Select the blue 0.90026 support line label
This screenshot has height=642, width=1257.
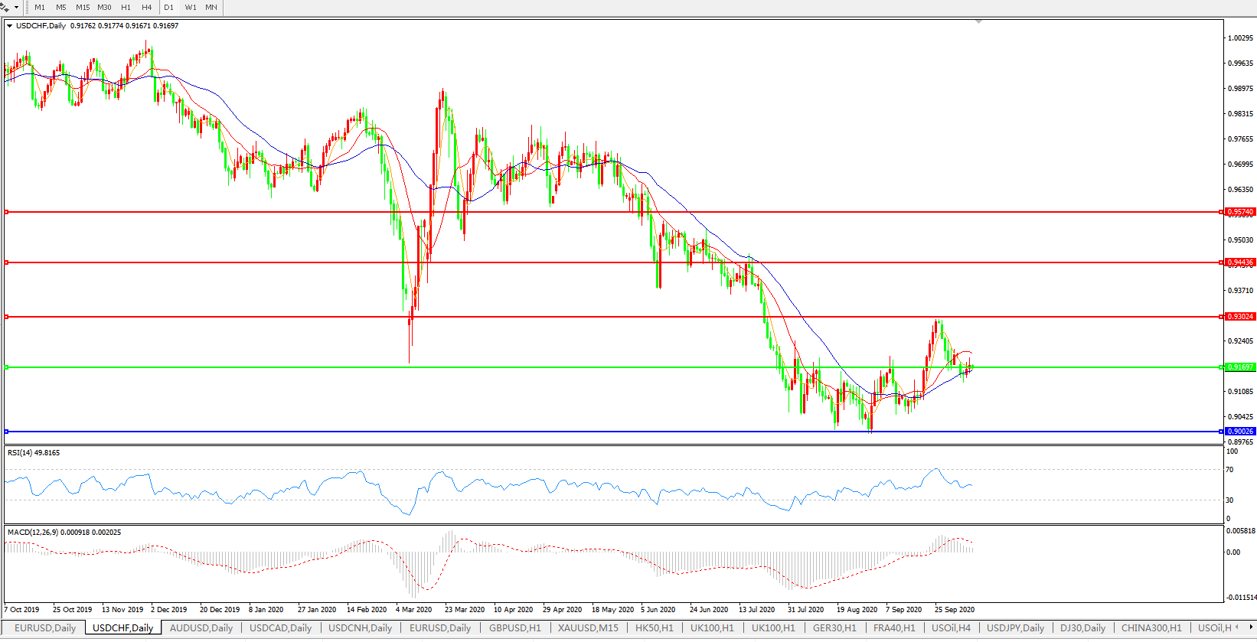pos(1240,432)
